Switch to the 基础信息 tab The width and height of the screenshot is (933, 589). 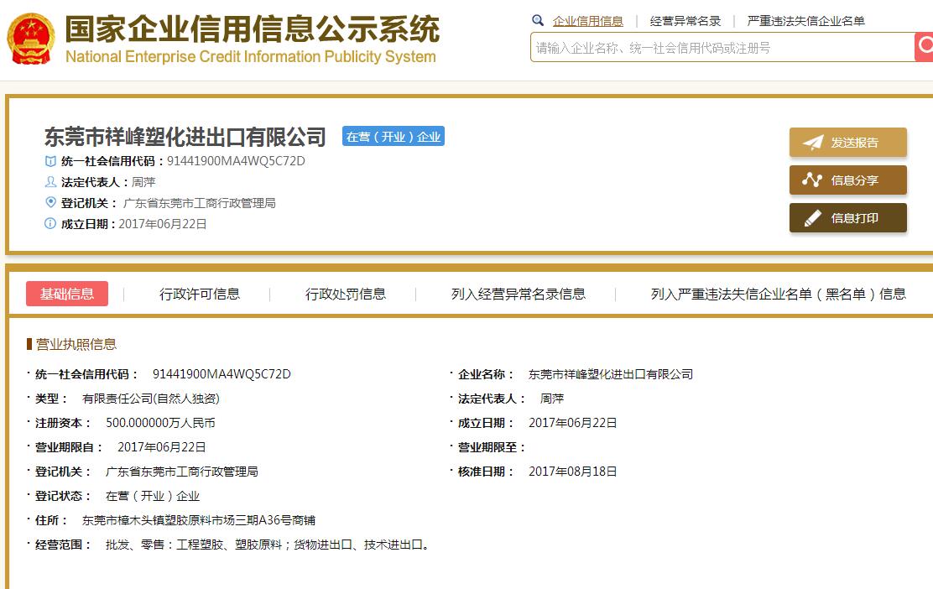(x=67, y=294)
